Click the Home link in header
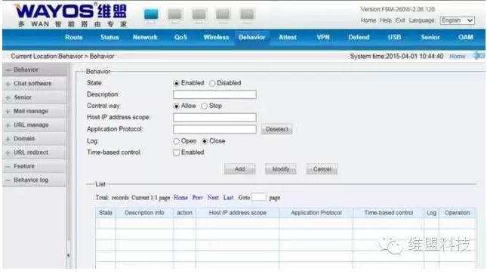The height and width of the screenshot is (274, 487). pyautogui.click(x=368, y=20)
